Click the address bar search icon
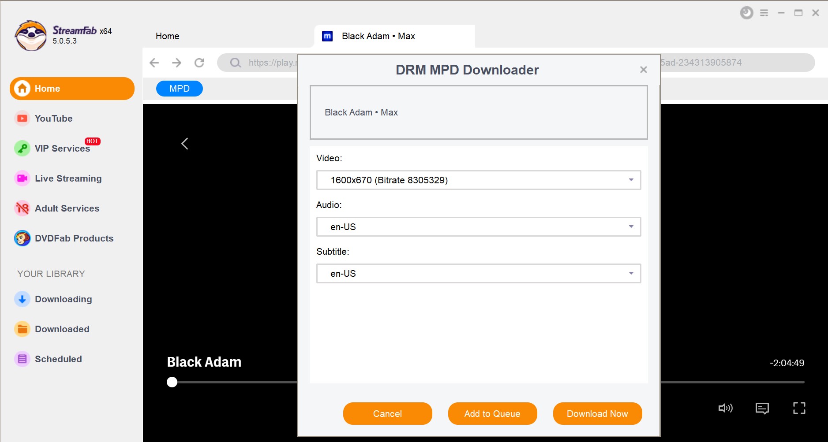This screenshot has height=442, width=828. click(x=236, y=63)
